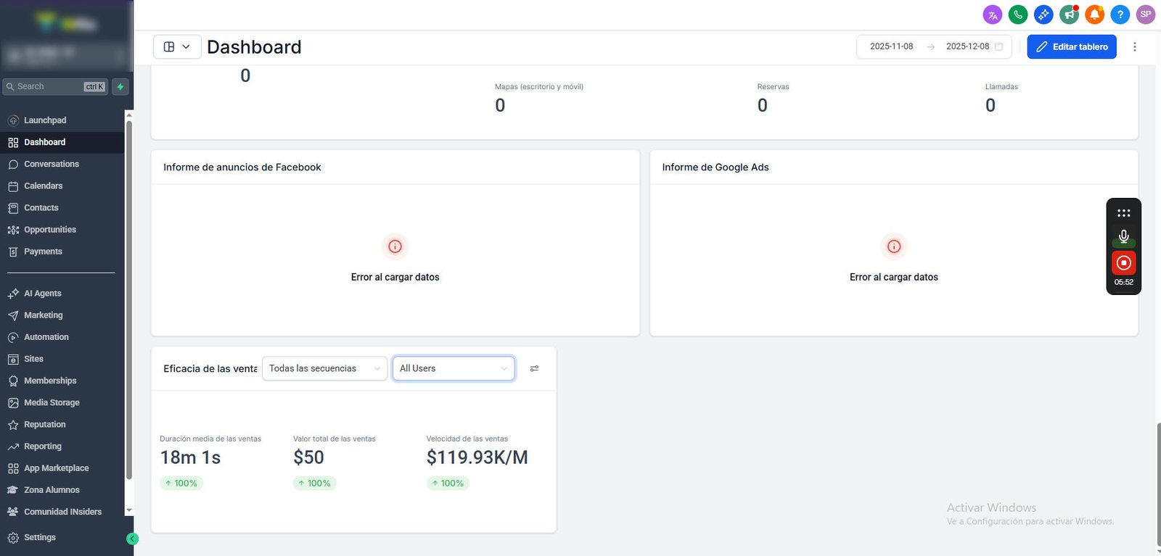Click the green lightning quick actions icon

[x=120, y=87]
